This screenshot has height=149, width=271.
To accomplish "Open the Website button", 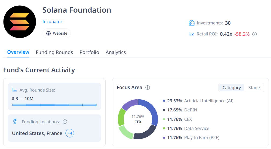I will (x=57, y=33).
